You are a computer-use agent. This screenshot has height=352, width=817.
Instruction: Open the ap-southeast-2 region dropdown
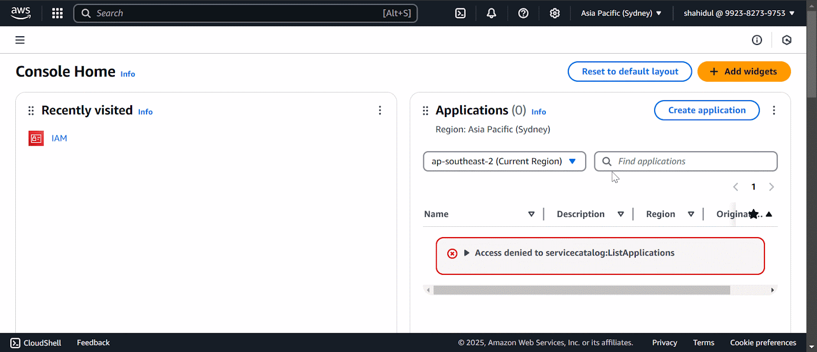(x=504, y=161)
